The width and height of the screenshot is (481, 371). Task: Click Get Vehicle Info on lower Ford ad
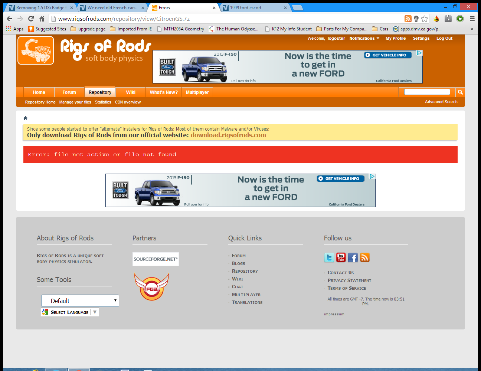(x=341, y=178)
